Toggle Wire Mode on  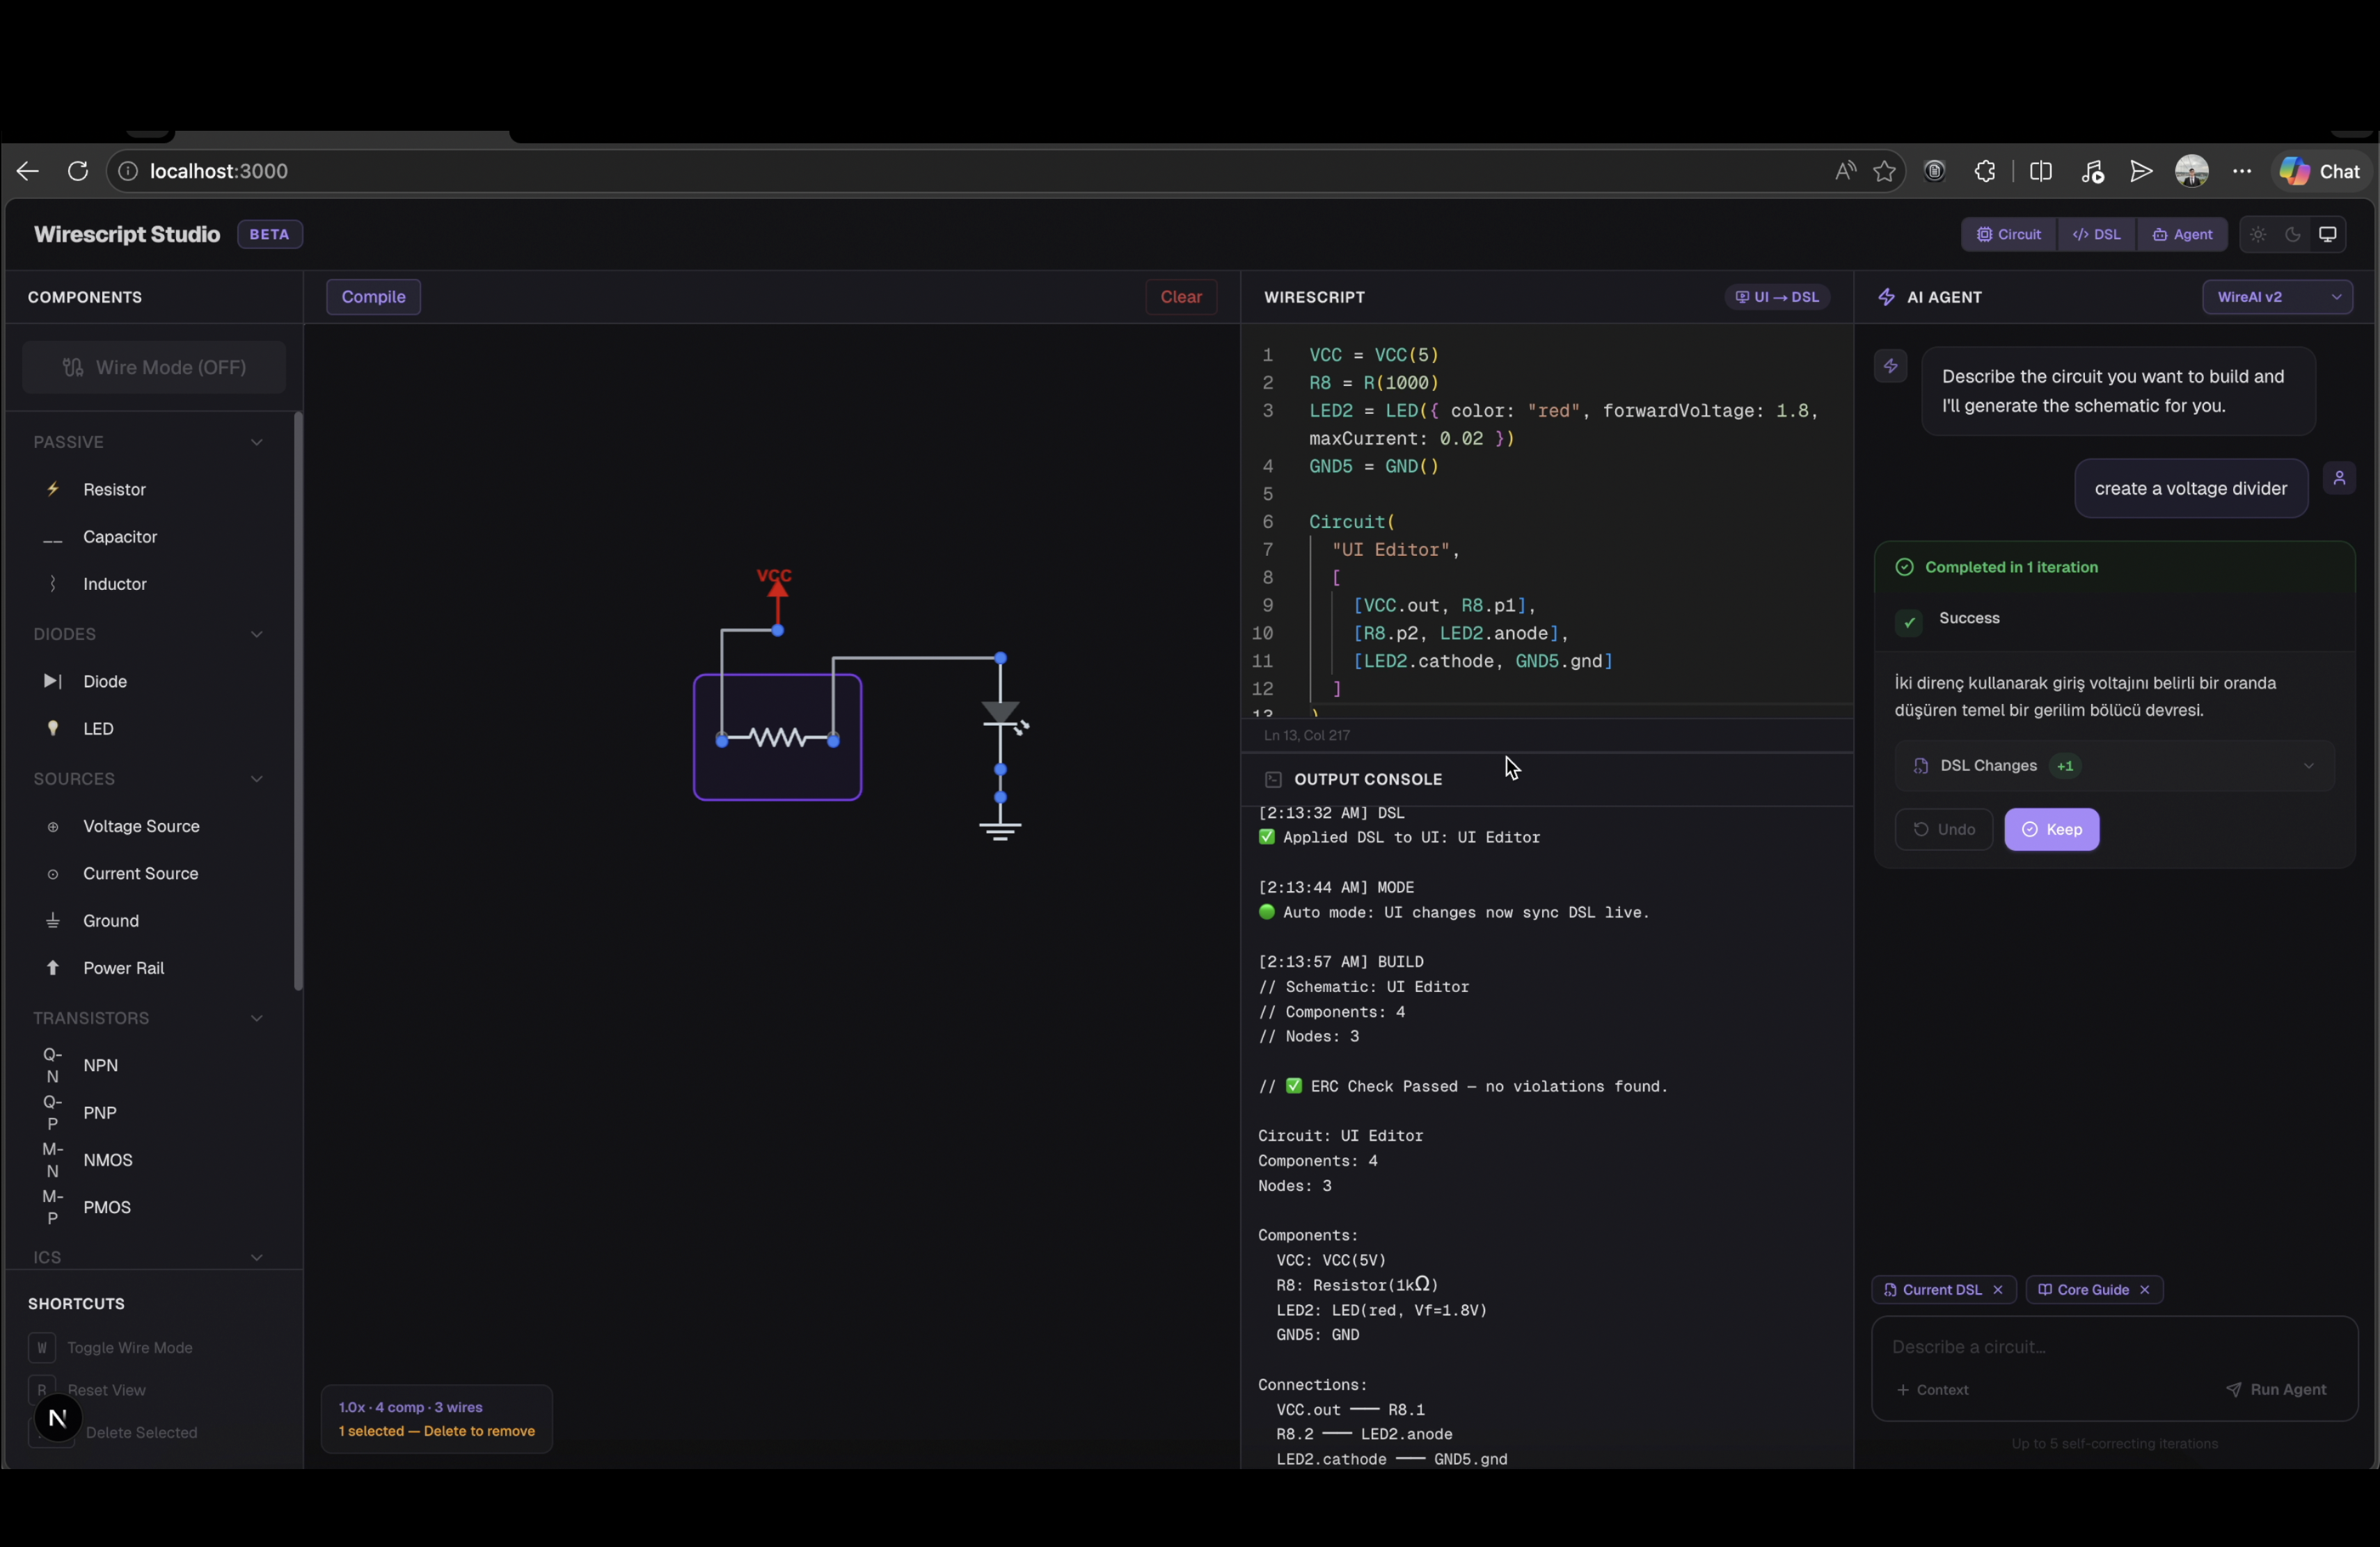(154, 367)
